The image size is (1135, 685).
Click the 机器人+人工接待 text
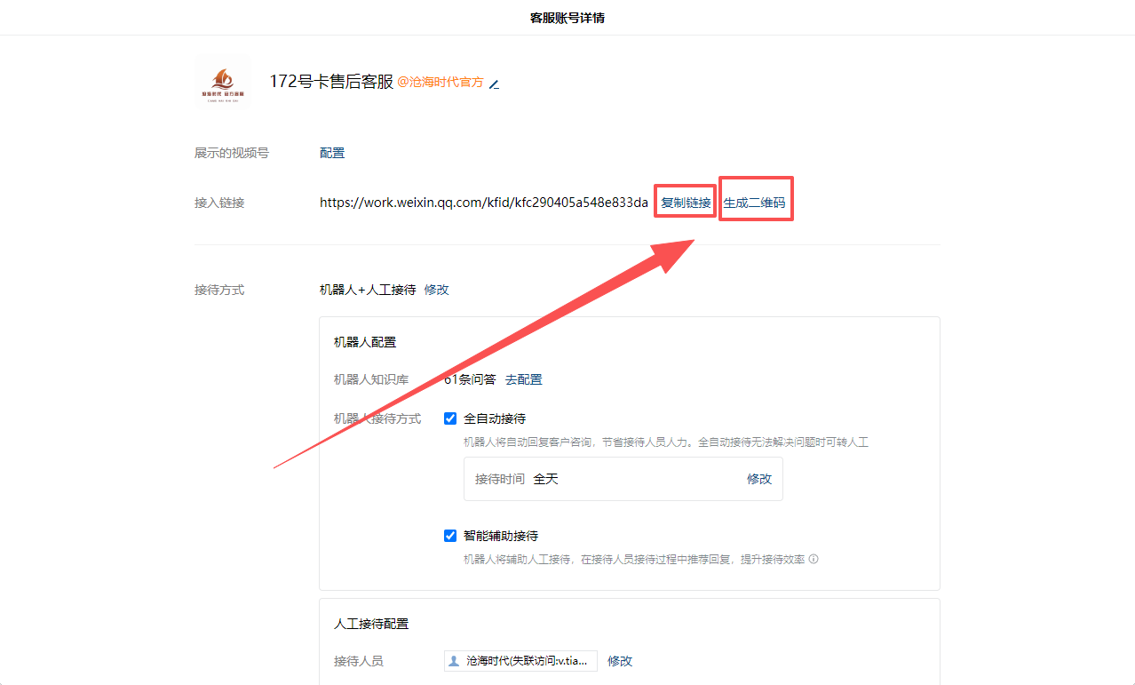(x=368, y=290)
